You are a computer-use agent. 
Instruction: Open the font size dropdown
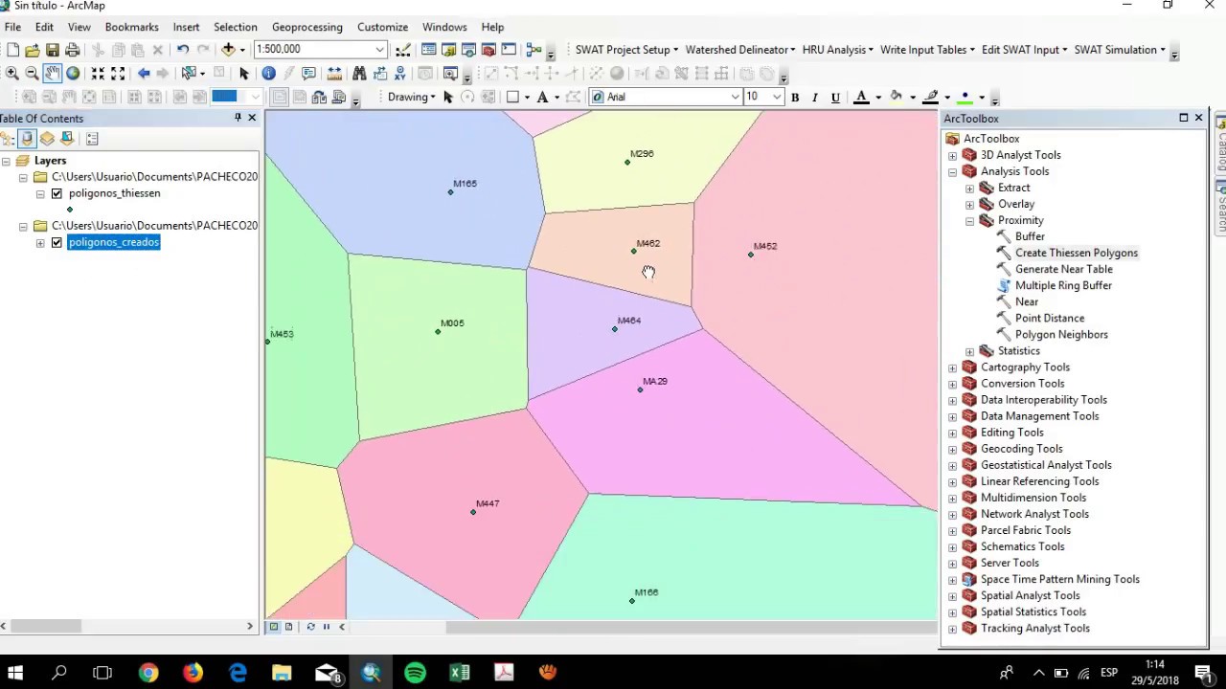777,97
